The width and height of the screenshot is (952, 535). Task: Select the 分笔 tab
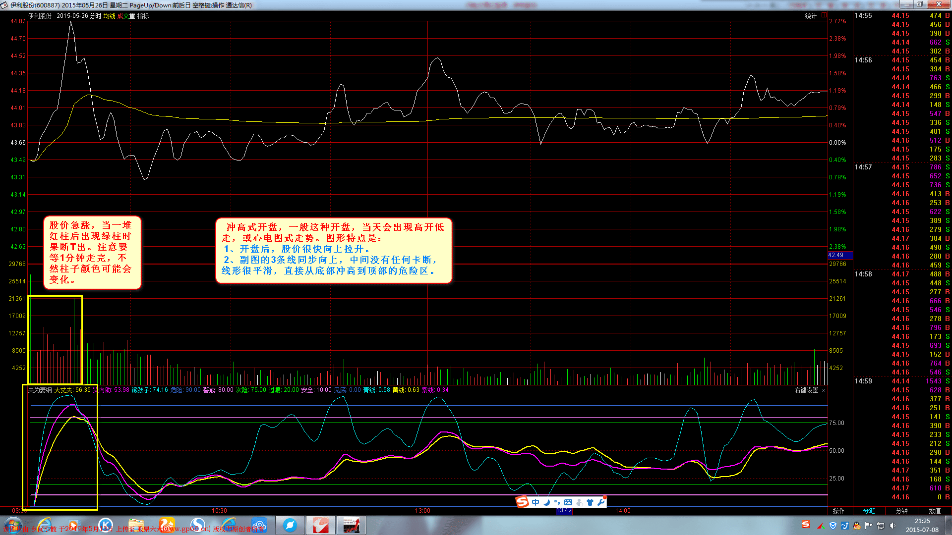click(x=869, y=511)
